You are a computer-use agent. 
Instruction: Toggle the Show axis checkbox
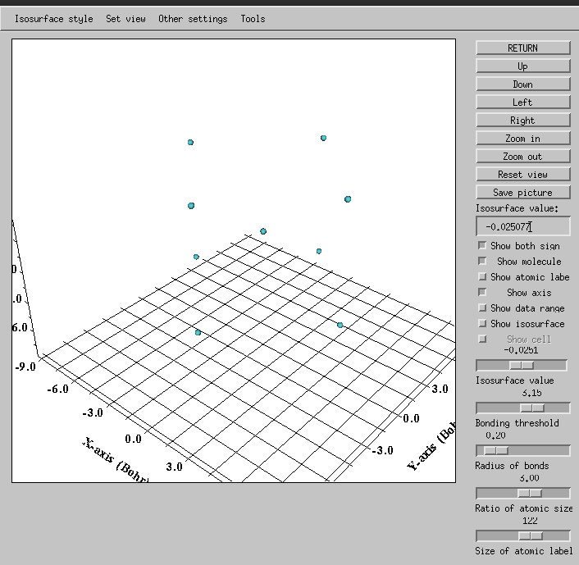(482, 292)
